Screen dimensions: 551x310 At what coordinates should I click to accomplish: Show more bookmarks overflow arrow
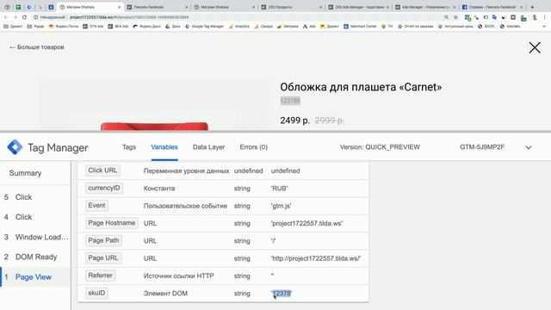click(x=544, y=27)
